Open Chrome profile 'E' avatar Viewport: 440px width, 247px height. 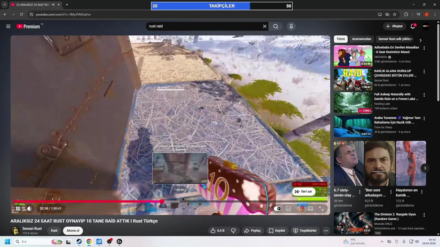point(427,14)
